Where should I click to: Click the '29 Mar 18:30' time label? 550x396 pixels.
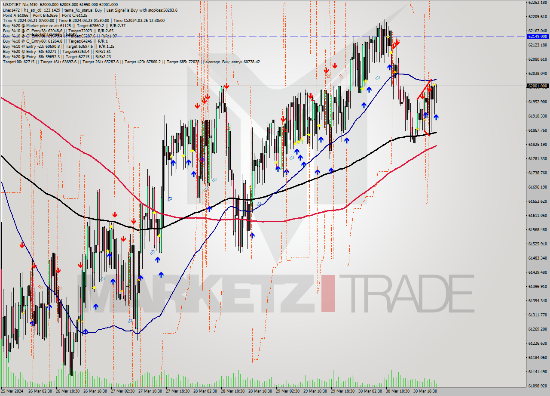343,391
